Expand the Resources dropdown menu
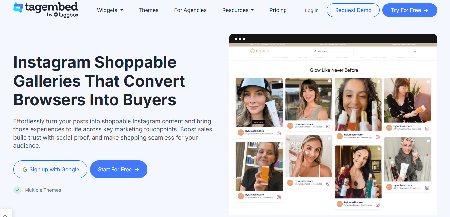 238,10
